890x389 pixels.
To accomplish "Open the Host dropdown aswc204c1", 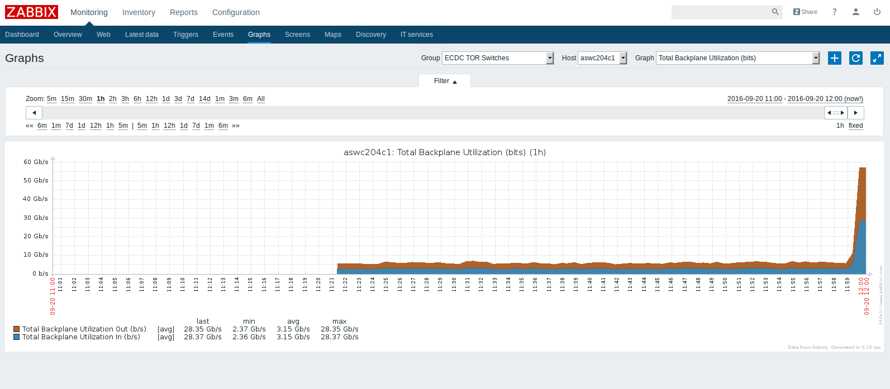I will 602,58.
